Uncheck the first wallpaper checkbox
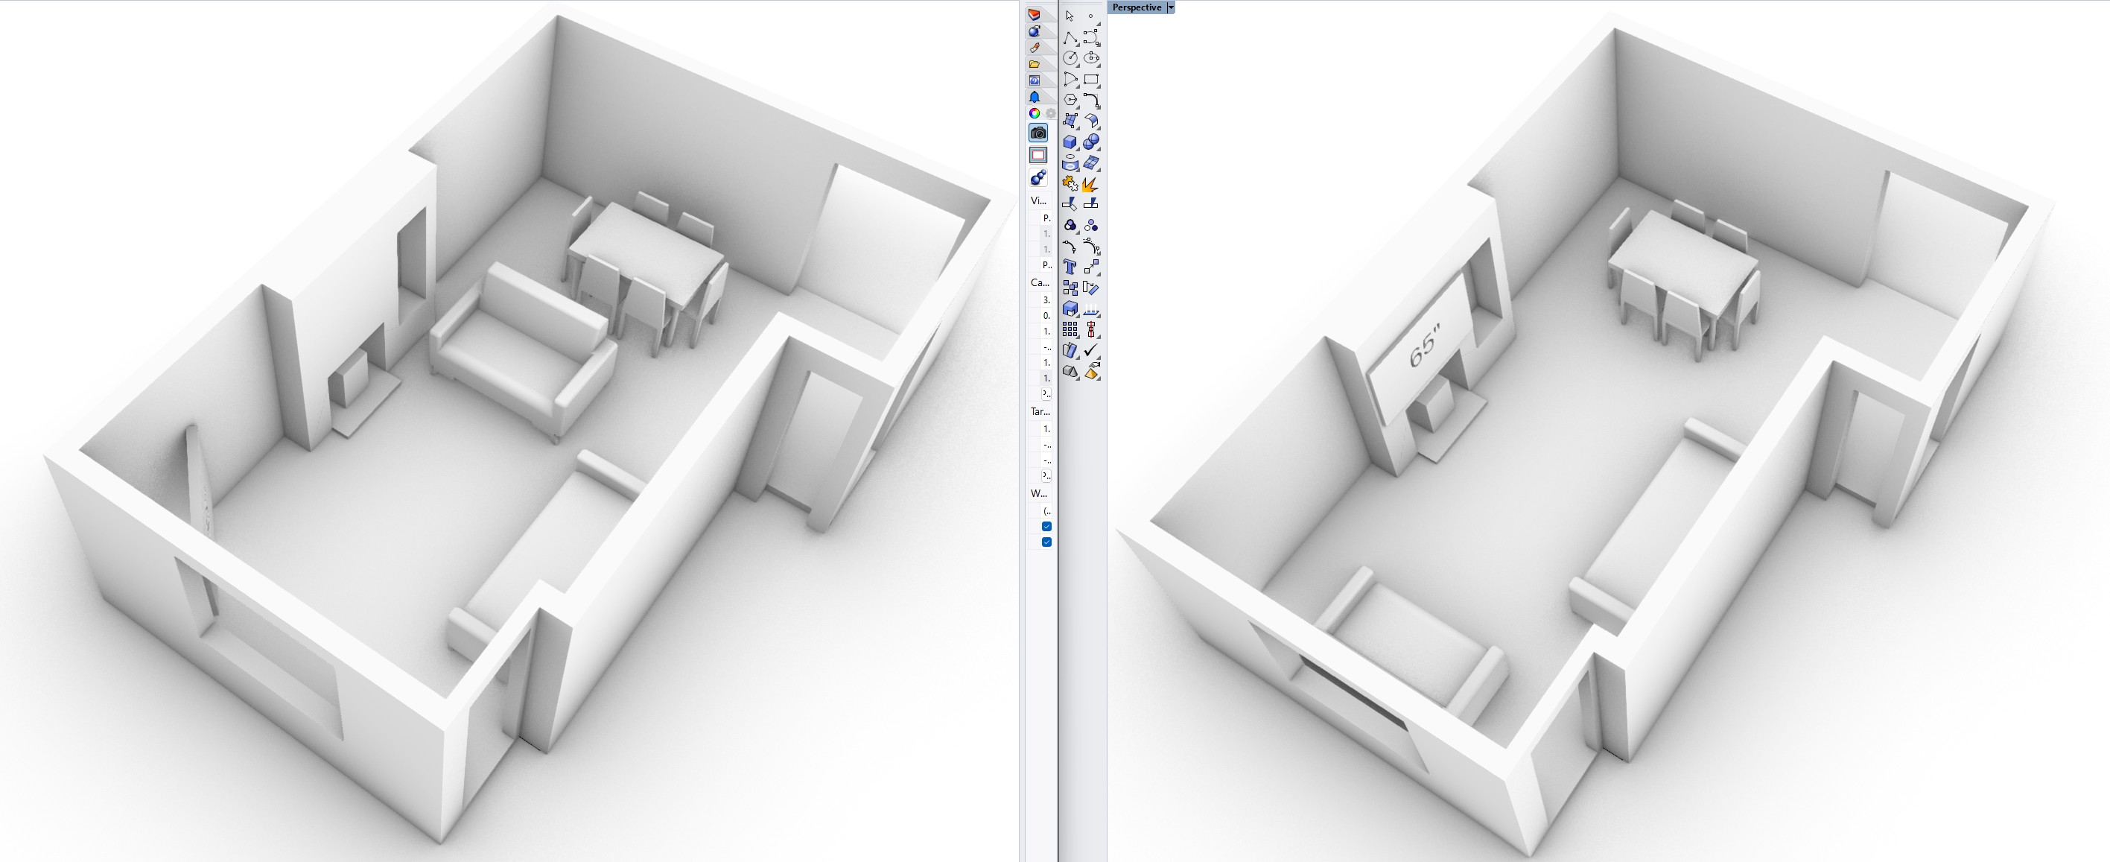Screen dimensions: 2110x862 [1046, 526]
